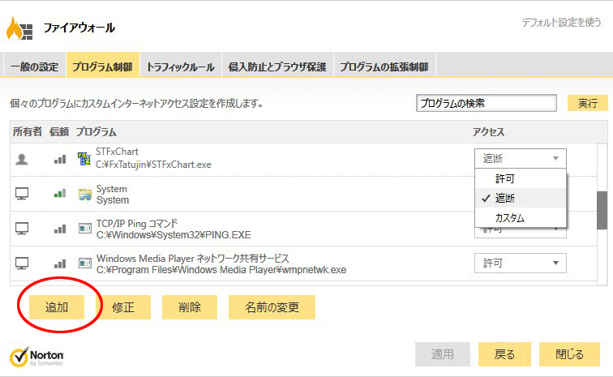The height and width of the screenshot is (377, 613).
Task: Click the 追加 button
Action: (57, 307)
